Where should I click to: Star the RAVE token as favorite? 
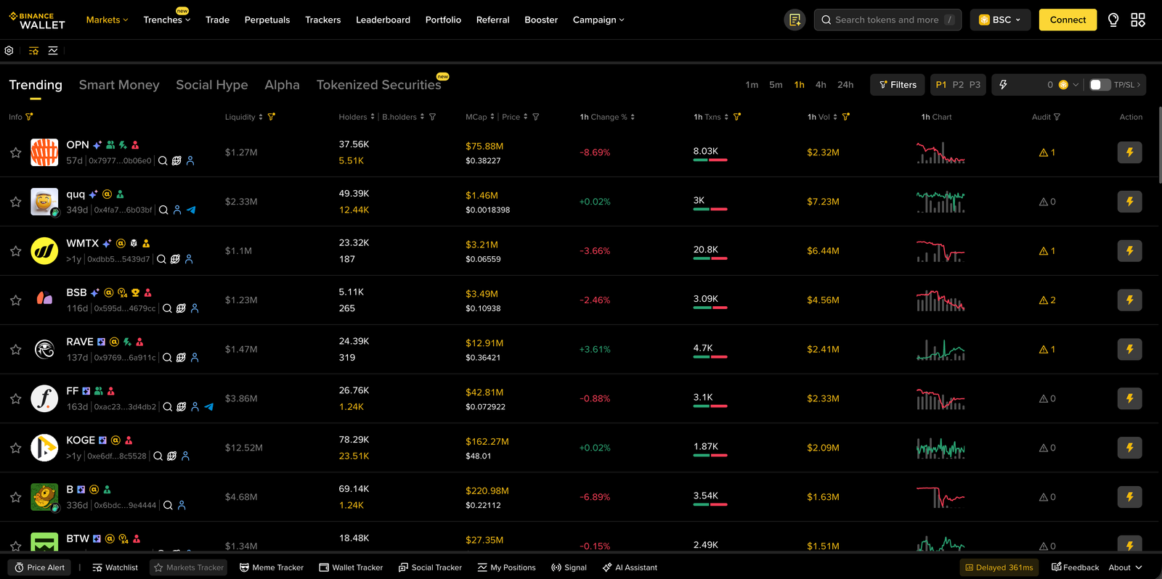pyautogui.click(x=15, y=350)
